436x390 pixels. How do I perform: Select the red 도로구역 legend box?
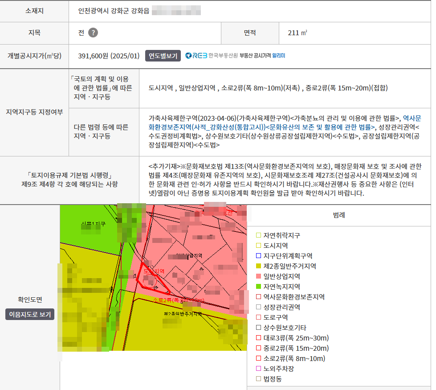click(258, 317)
